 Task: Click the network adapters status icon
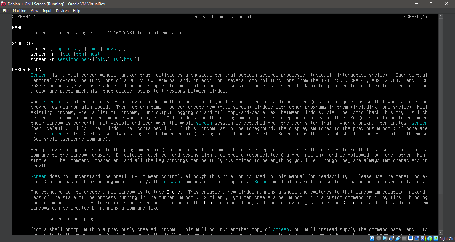(x=391, y=238)
